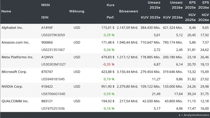Image resolution: width=210 pixels, height=118 pixels.
Task: Click WKN 906866 for Amazon
Action: 47,43
